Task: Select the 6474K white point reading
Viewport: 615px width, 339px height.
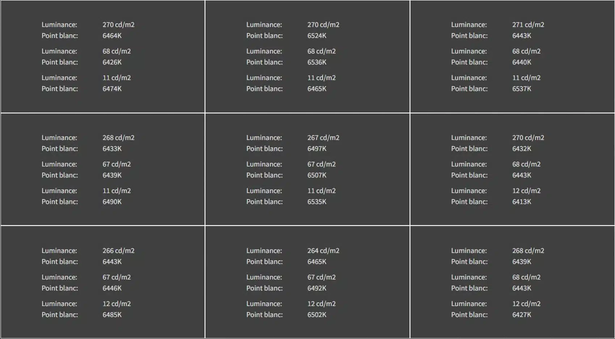Action: coord(112,89)
